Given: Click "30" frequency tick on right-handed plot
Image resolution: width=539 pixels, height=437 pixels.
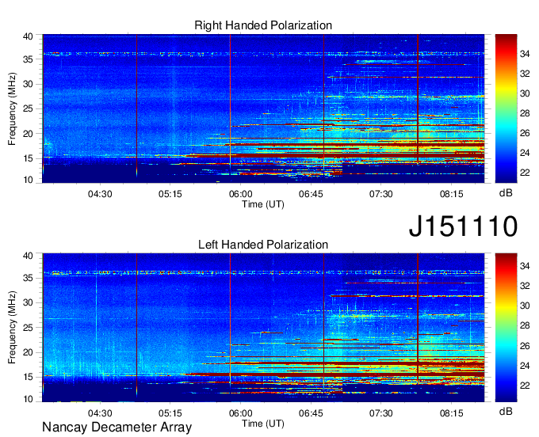Looking at the screenshot, I should [29, 84].
